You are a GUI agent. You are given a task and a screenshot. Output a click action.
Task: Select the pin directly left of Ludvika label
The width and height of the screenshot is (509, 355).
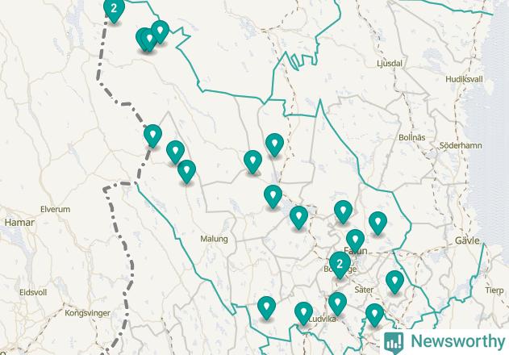tap(303, 313)
